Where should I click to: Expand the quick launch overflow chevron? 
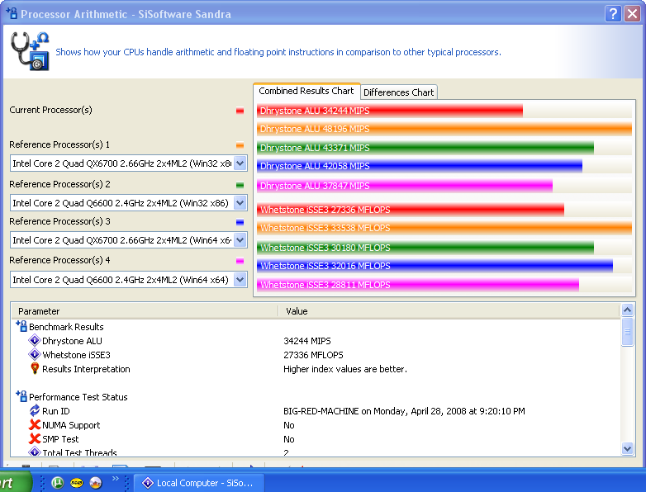116,479
